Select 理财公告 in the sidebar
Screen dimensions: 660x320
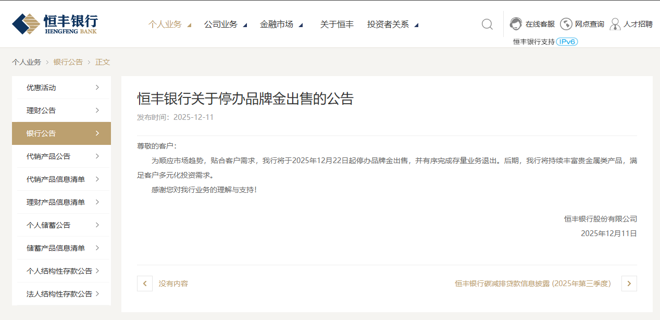[61, 110]
